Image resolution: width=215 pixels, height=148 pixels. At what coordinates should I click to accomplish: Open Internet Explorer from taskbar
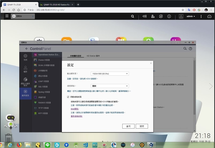10,145
